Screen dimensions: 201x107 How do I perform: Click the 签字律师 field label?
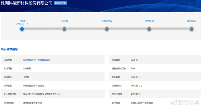(x=116, y=103)
